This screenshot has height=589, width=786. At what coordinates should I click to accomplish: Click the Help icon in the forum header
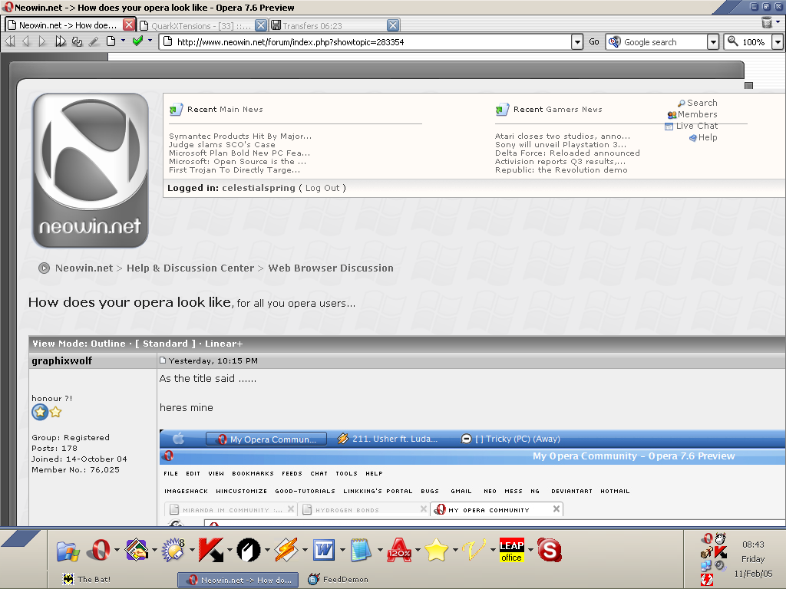pyautogui.click(x=693, y=137)
